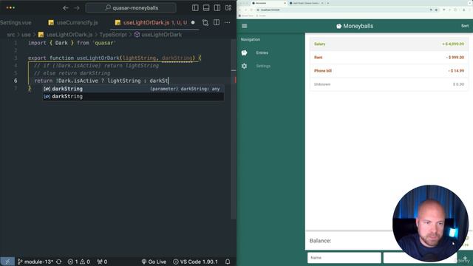Open remote window status bar icon
Viewport: 473px width, 266px height.
pyautogui.click(x=7, y=262)
